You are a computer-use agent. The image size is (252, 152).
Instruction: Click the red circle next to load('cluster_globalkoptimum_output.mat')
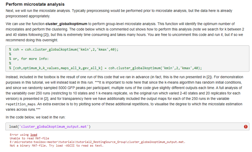[246, 127]
